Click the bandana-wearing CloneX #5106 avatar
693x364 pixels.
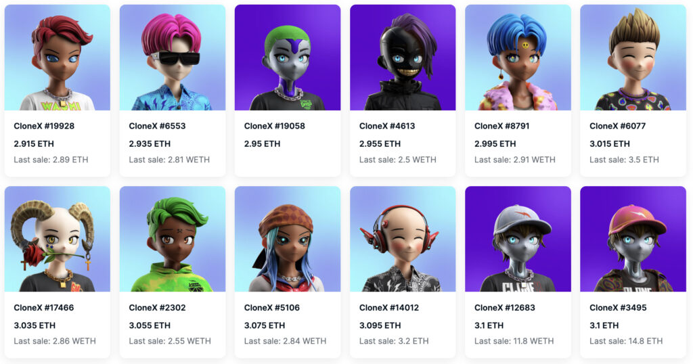point(288,239)
